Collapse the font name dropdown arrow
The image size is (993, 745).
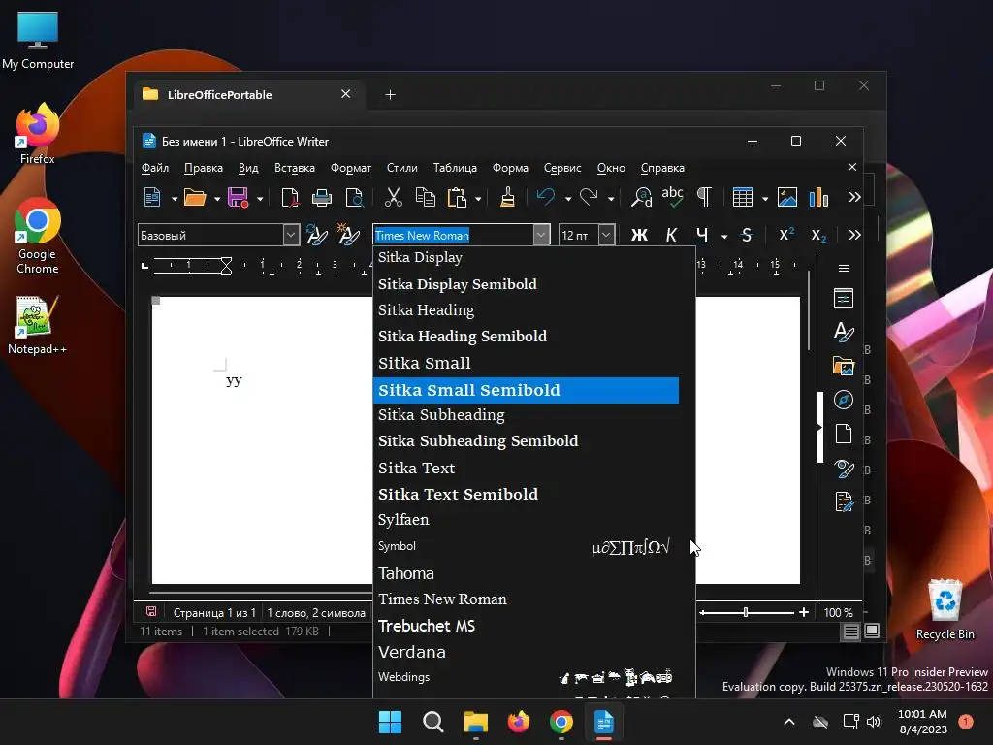tap(541, 235)
